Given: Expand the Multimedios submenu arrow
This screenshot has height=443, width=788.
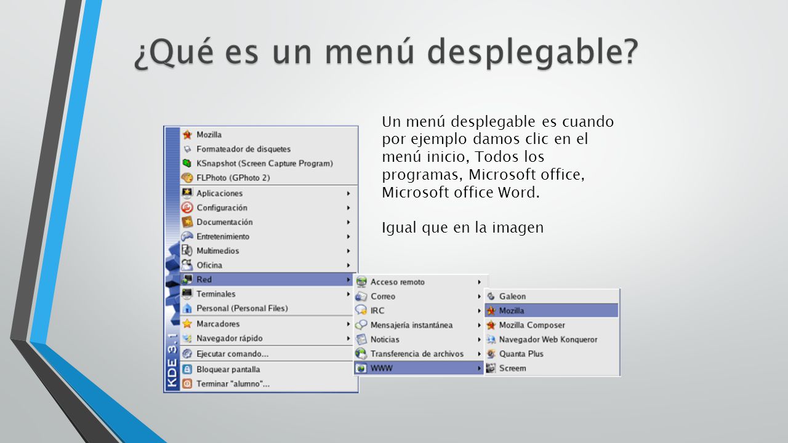Looking at the screenshot, I should [x=348, y=251].
